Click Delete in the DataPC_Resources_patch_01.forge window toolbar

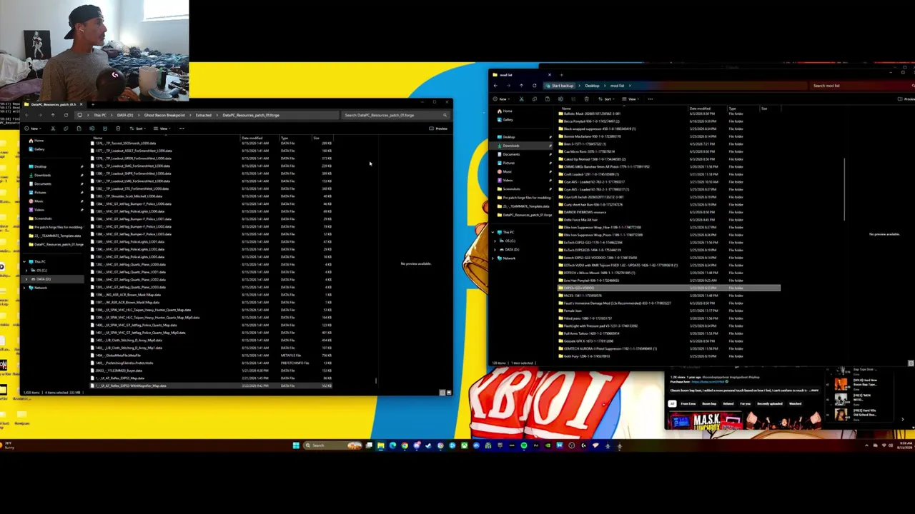pos(117,128)
